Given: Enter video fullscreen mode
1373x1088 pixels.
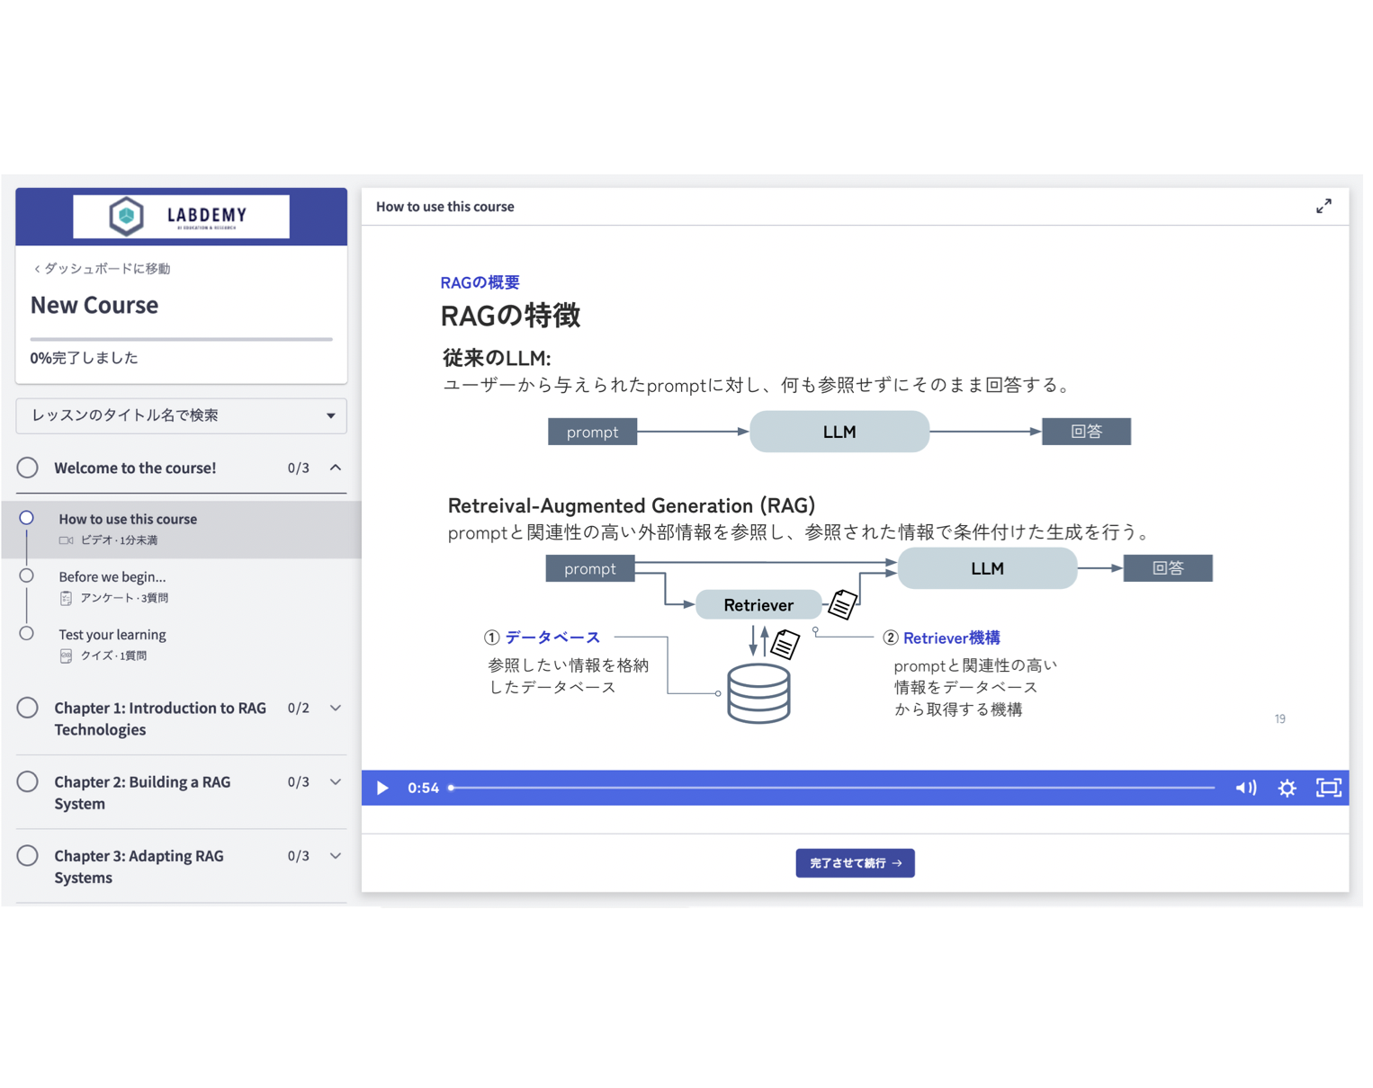Looking at the screenshot, I should click(x=1328, y=788).
